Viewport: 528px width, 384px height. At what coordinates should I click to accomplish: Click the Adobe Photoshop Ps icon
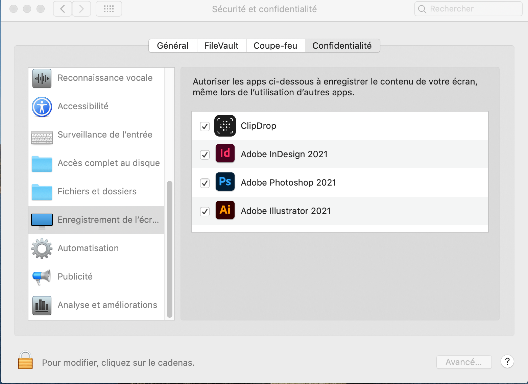(225, 182)
